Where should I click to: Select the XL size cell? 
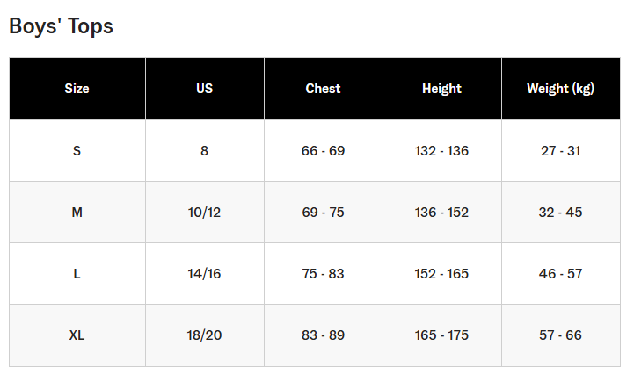click(x=77, y=335)
